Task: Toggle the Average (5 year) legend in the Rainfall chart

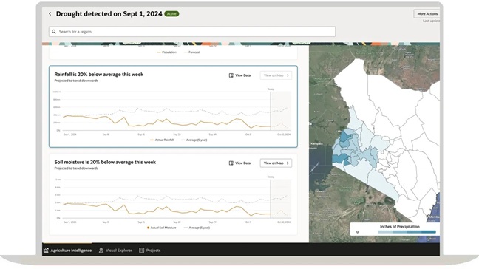Action: tap(194, 140)
